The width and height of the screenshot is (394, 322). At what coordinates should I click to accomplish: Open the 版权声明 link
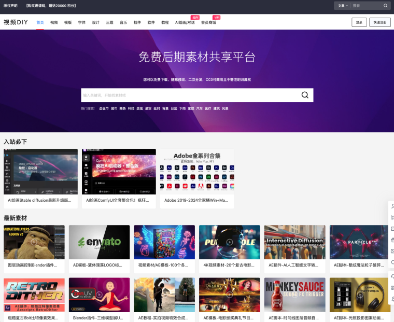[x=10, y=6]
